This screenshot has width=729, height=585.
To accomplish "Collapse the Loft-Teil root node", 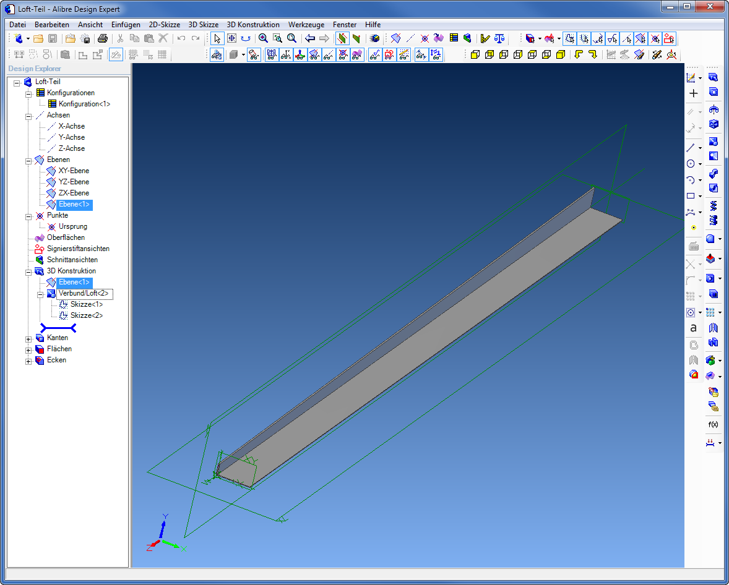I will 17,83.
